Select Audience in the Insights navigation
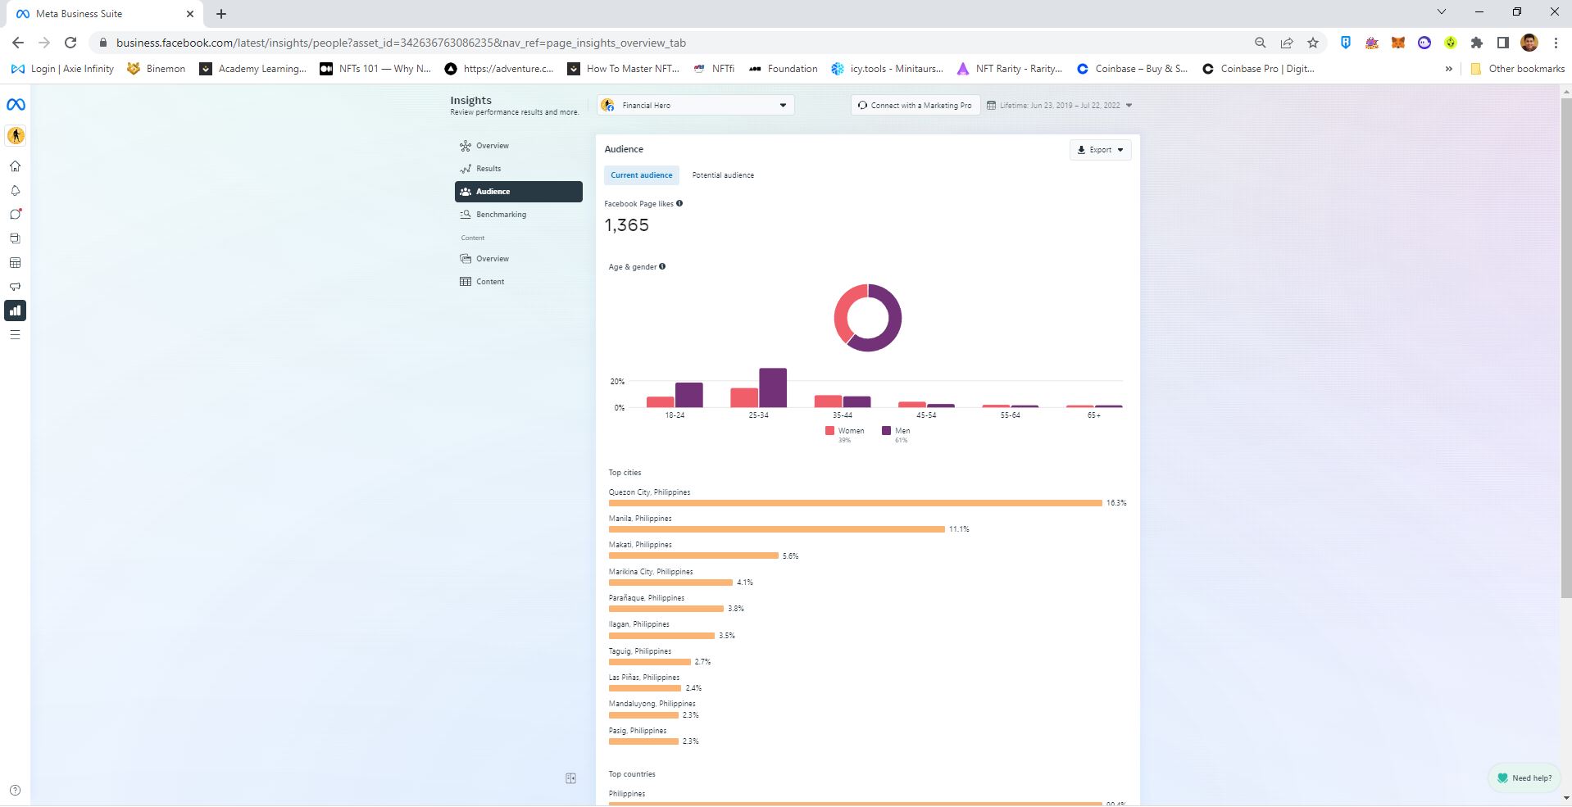This screenshot has width=1572, height=807. click(x=519, y=192)
